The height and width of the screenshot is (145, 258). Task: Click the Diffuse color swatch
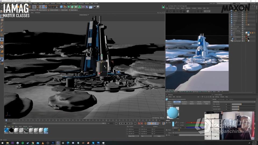coord(173,124)
